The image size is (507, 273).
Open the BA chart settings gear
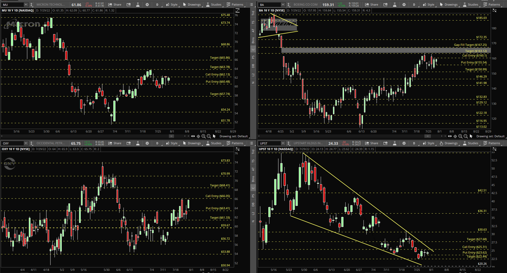tap(404, 4)
